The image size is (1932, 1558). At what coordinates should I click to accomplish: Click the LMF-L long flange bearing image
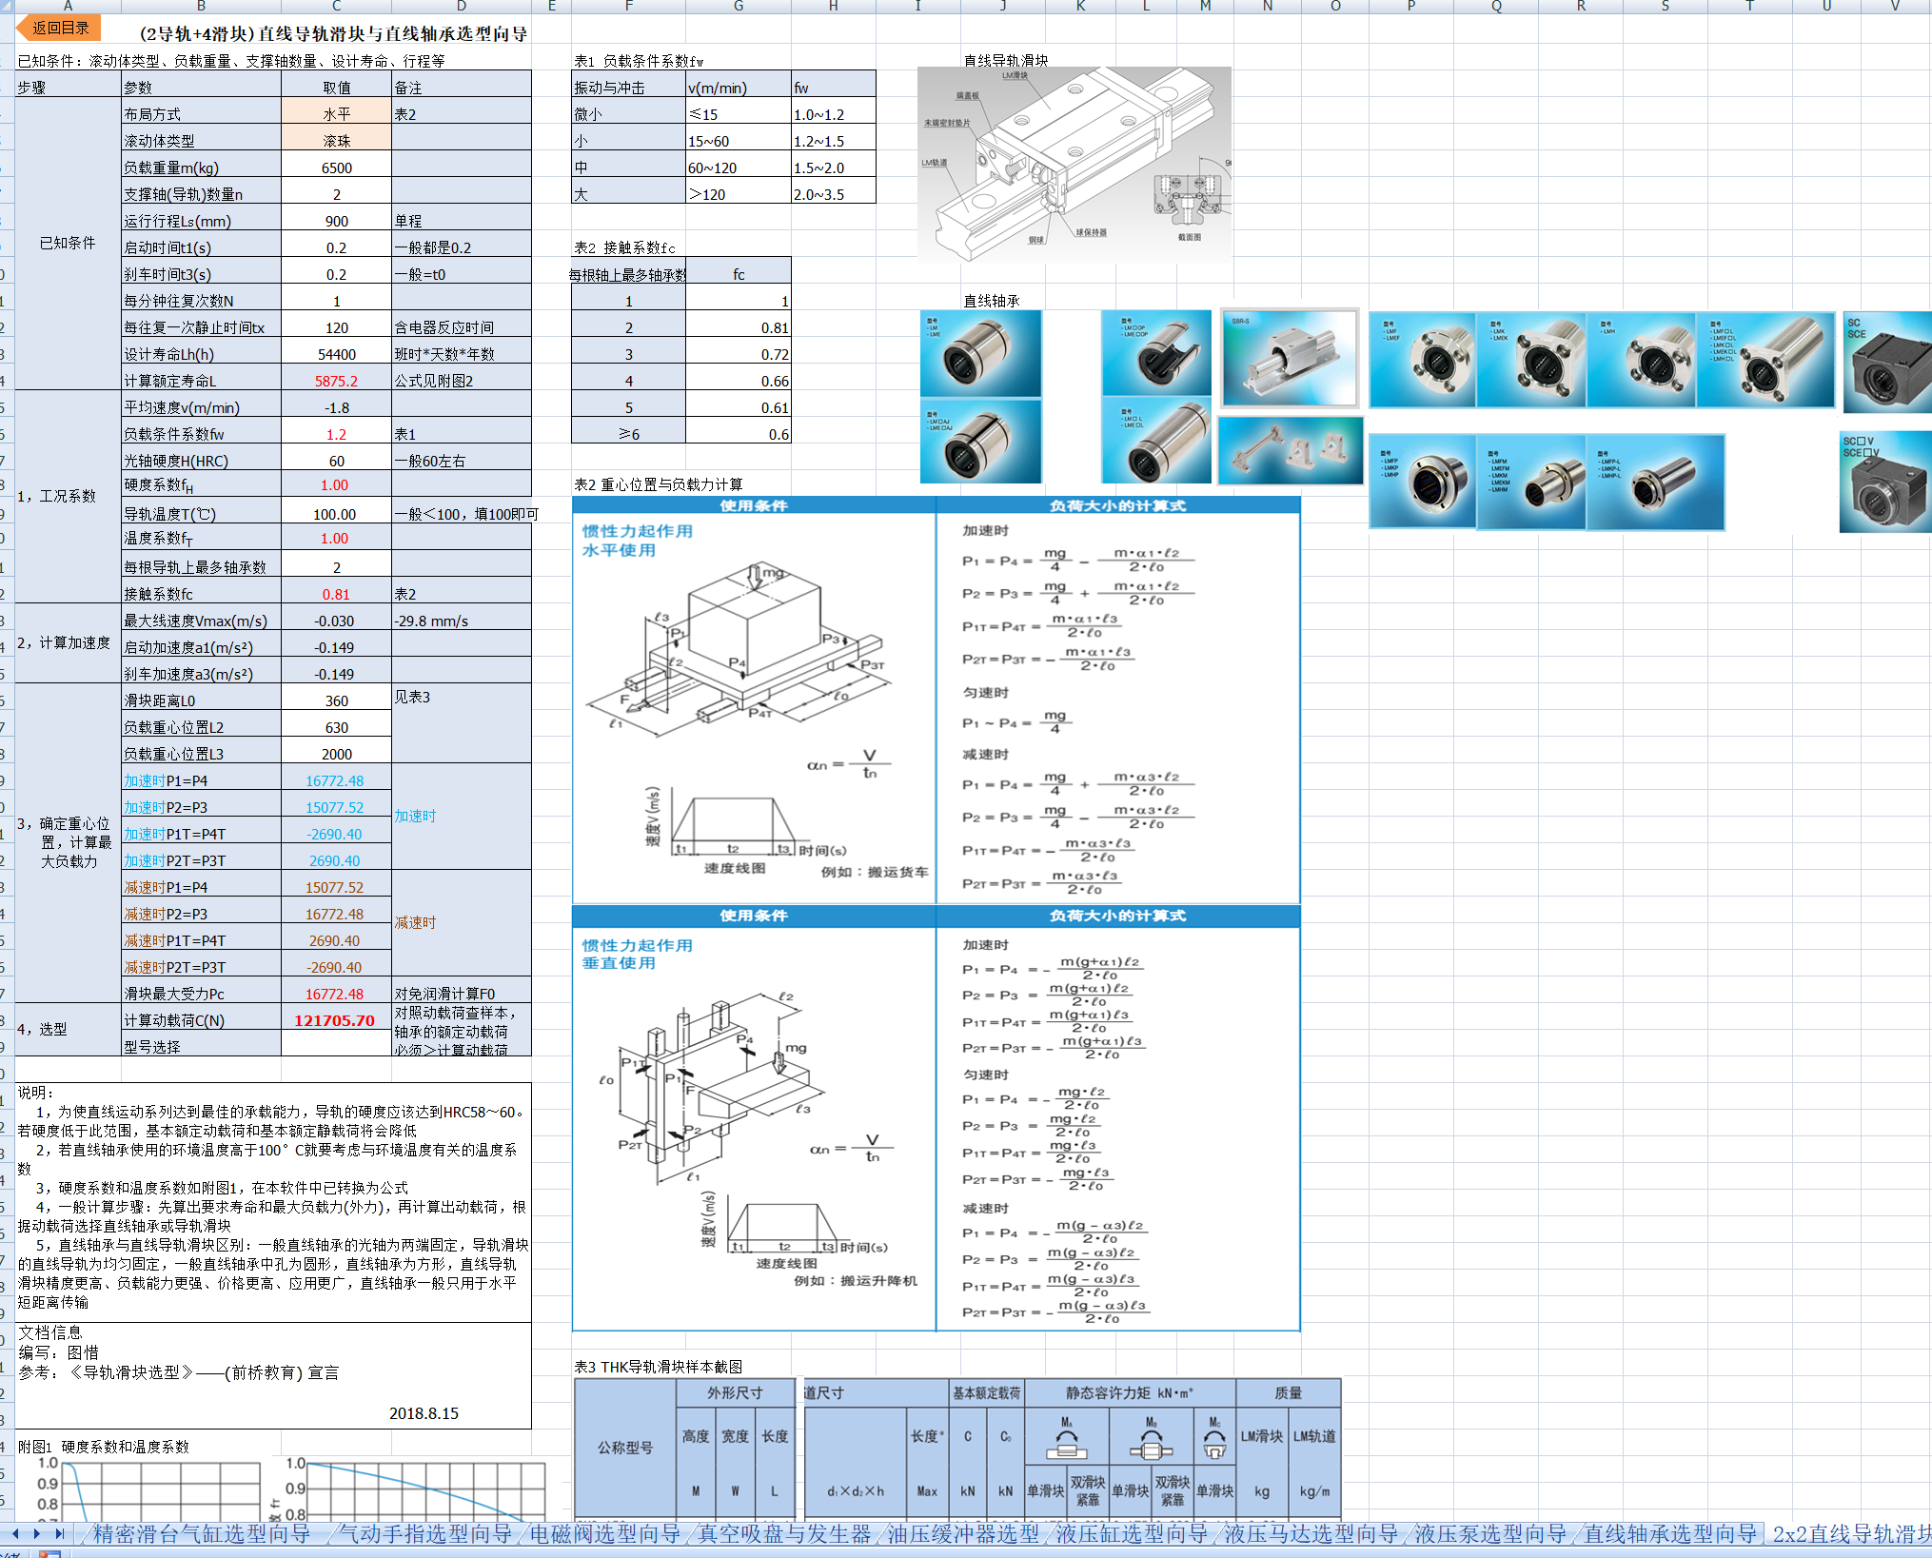[1765, 359]
